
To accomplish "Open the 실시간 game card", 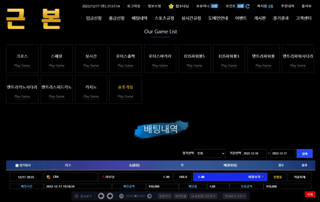I will [x=91, y=59].
